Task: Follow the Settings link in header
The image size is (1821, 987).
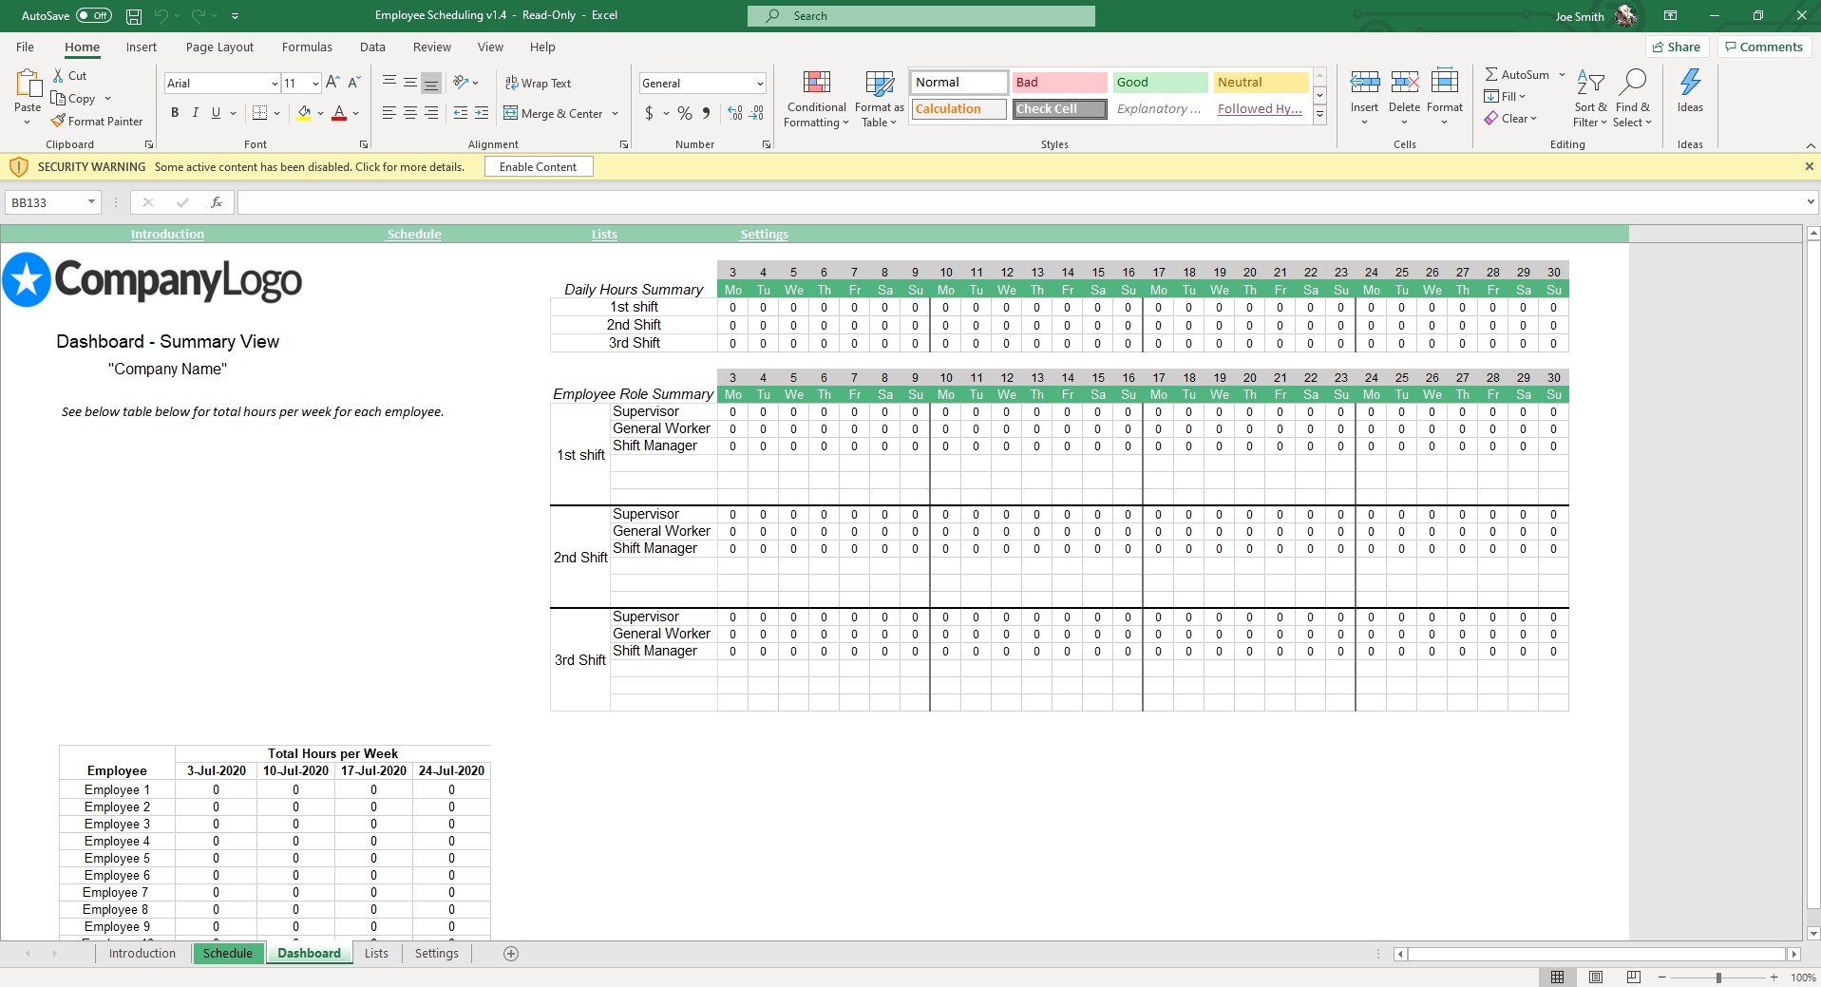Action: 764,234
